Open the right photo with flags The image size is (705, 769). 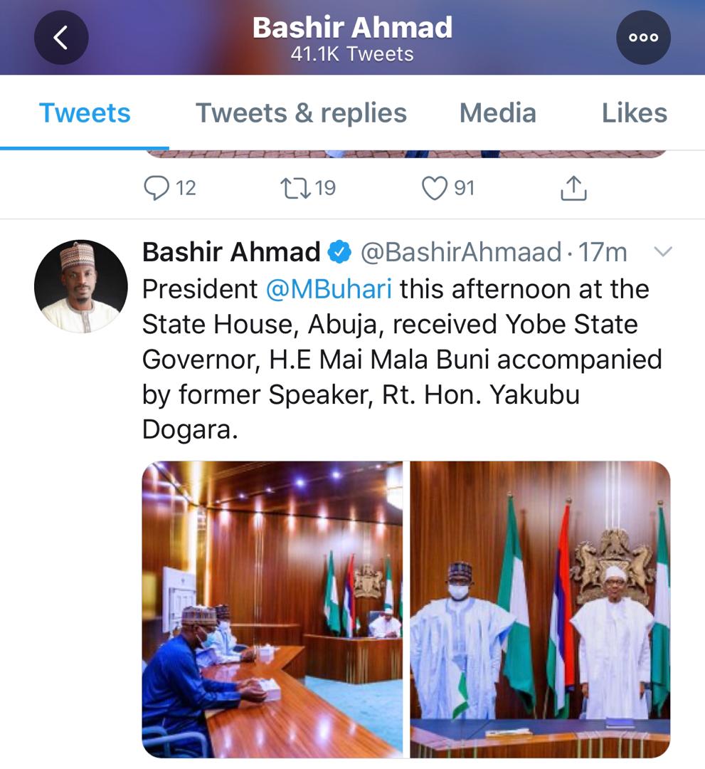pos(540,609)
